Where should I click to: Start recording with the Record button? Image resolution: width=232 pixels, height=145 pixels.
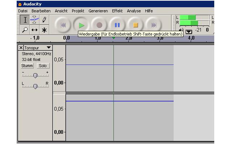pos(99,25)
